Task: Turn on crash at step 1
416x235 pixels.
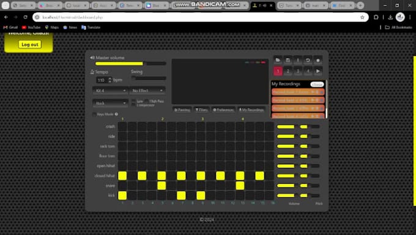Action: 122,126
